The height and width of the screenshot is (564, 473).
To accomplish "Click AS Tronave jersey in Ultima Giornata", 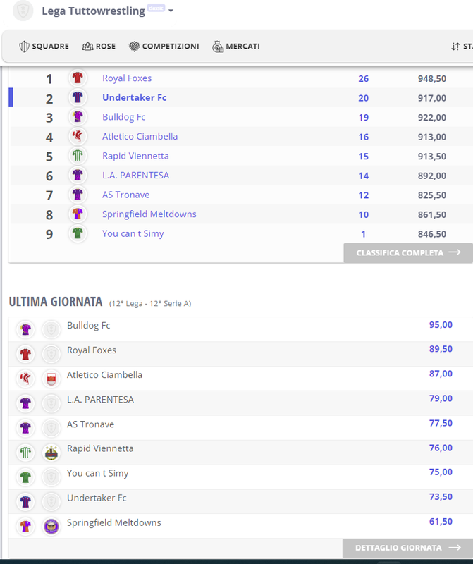I will point(25,428).
